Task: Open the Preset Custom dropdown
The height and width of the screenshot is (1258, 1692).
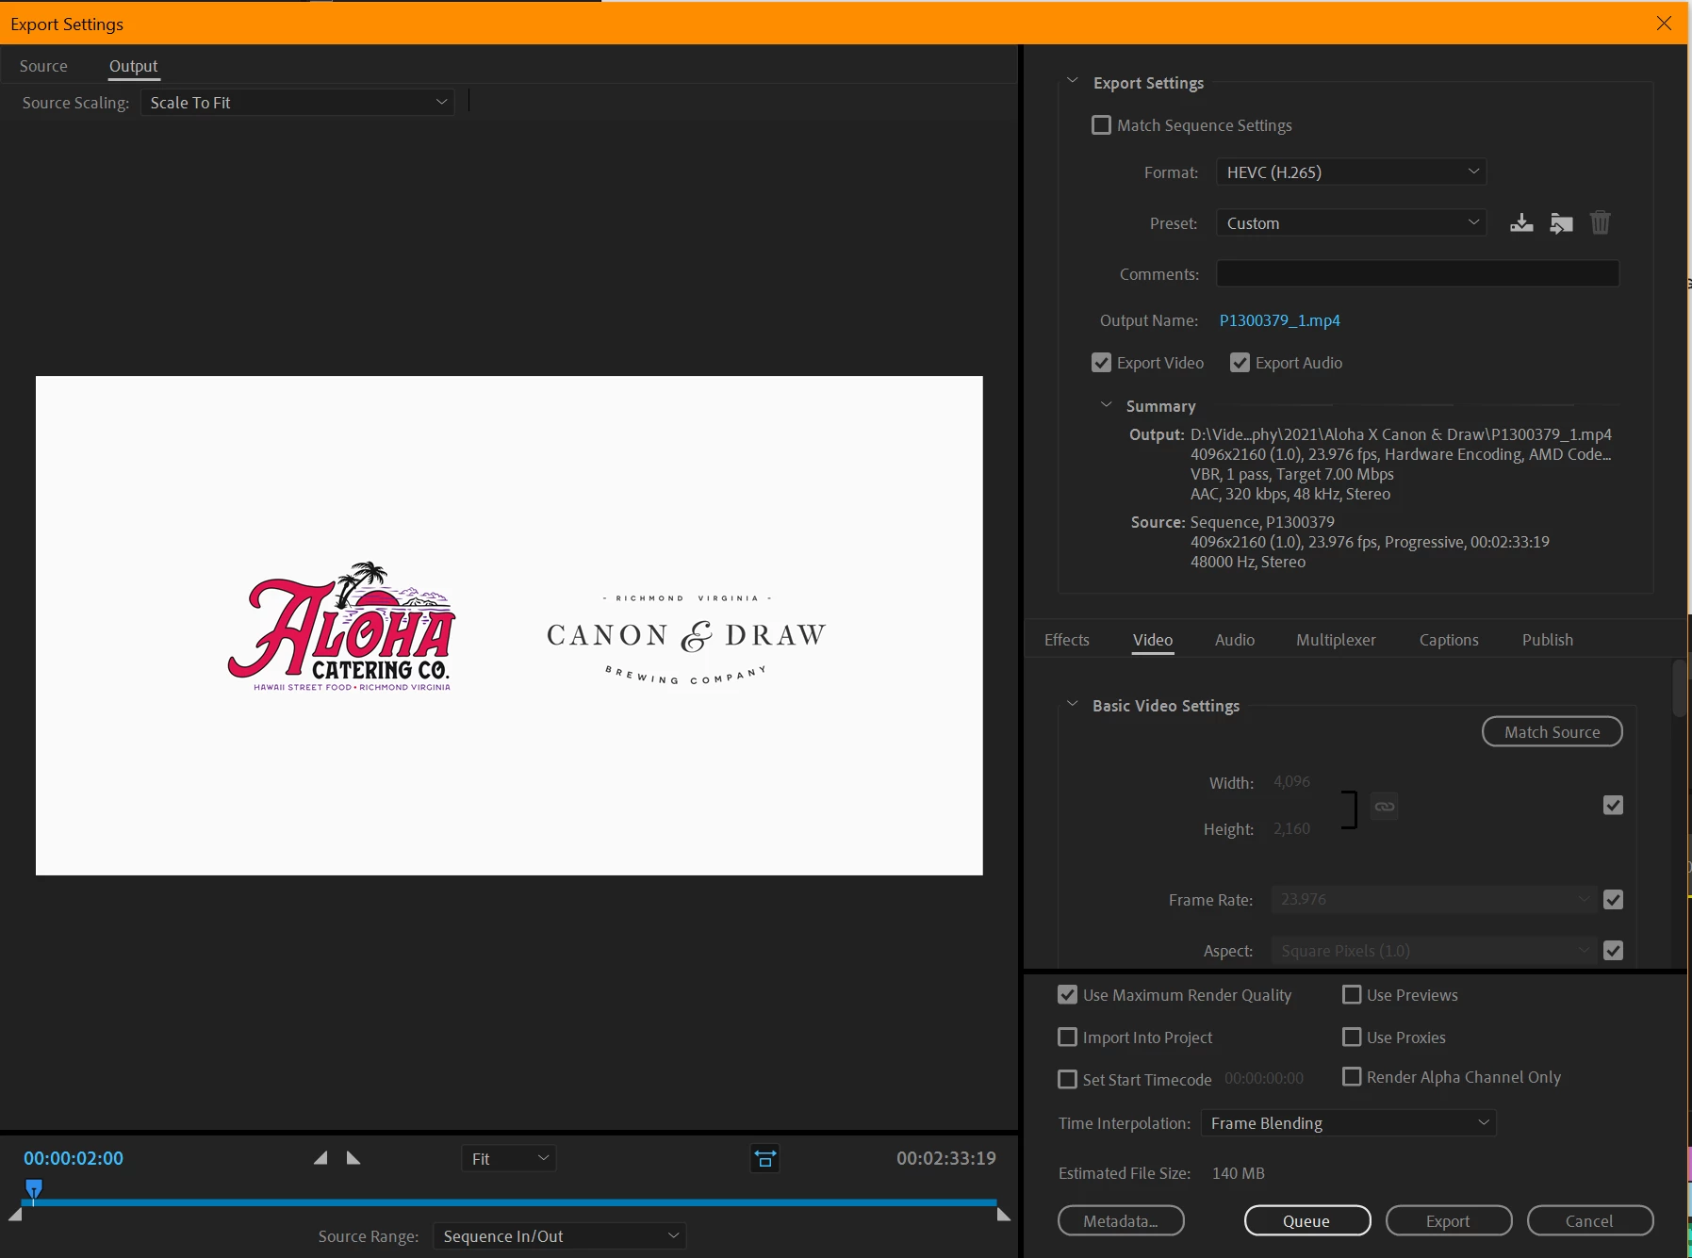Action: pos(1352,223)
